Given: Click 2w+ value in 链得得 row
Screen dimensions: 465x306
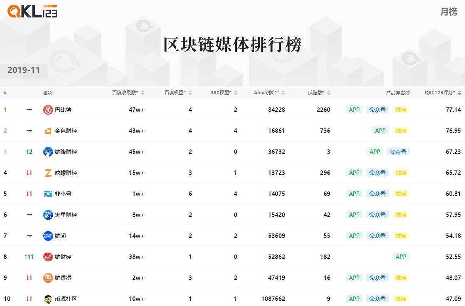Looking at the screenshot, I should point(138,278).
